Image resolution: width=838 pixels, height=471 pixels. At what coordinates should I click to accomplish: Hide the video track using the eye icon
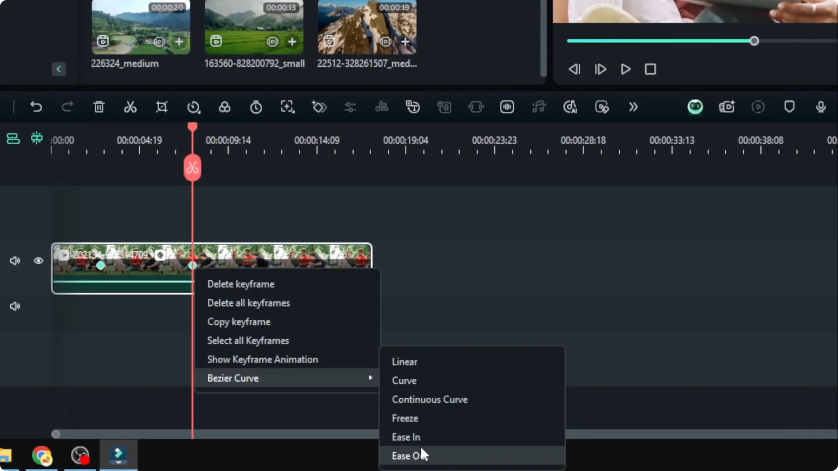(38, 260)
